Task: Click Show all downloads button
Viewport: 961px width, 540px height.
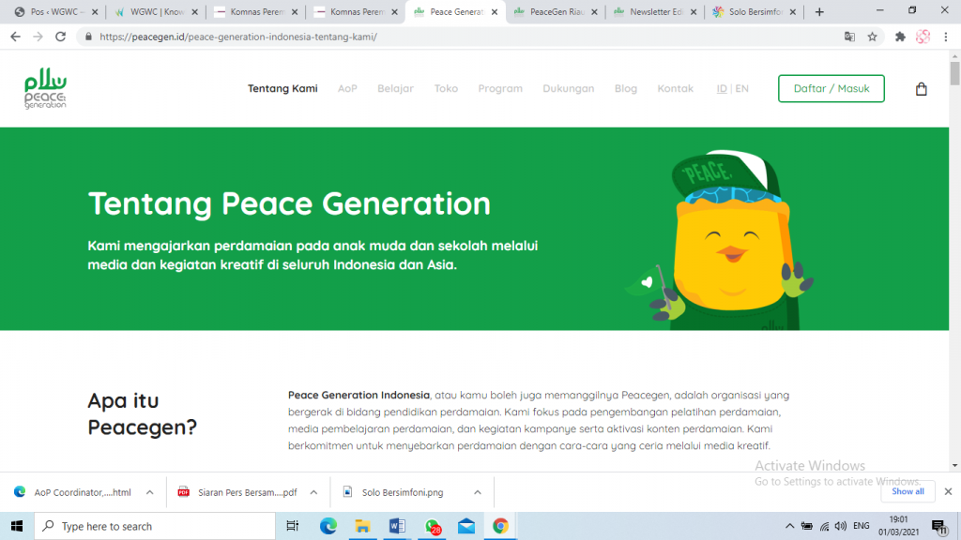Action: point(907,491)
